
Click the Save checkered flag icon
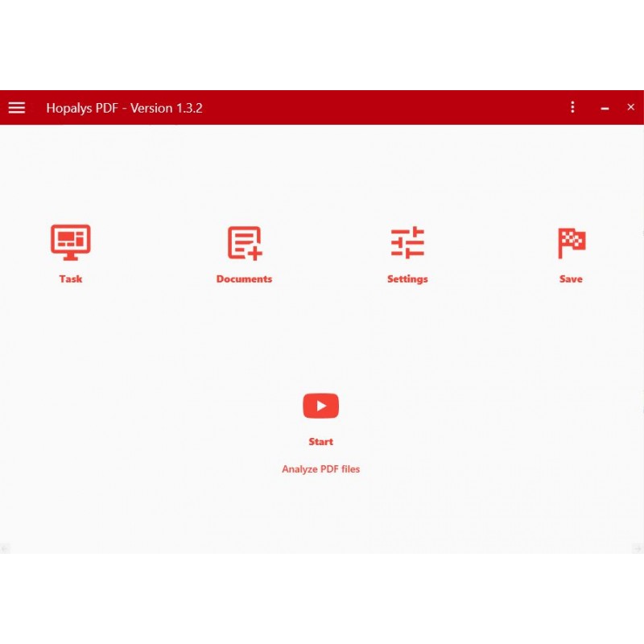(x=571, y=242)
